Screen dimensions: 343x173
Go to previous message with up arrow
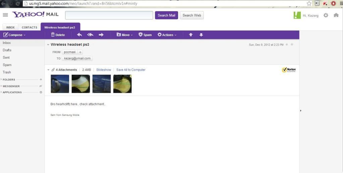191,35
